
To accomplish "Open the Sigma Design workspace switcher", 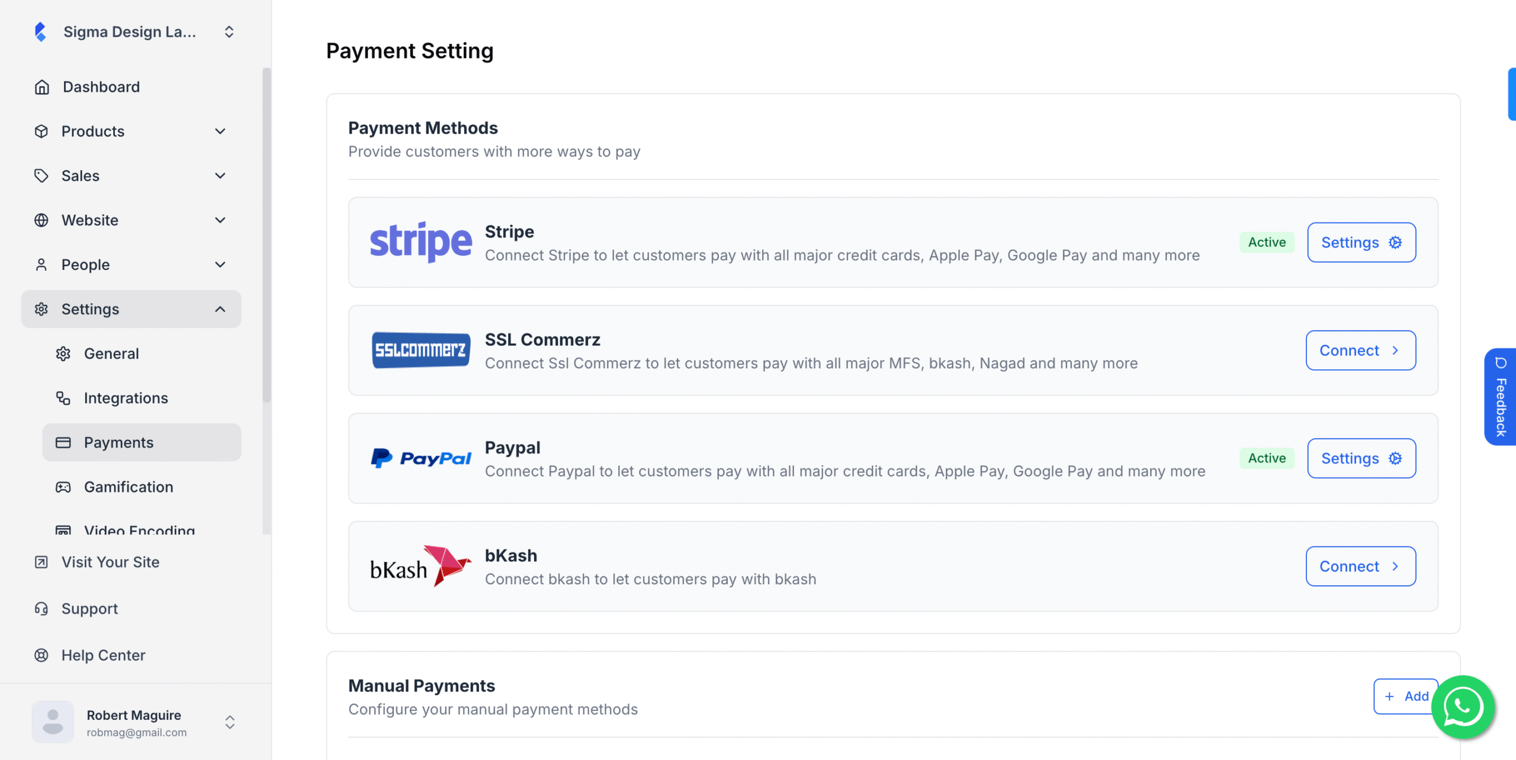I will 229,31.
